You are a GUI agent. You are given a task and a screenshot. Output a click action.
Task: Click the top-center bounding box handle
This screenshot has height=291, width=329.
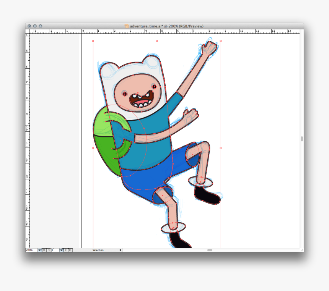[x=157, y=41]
